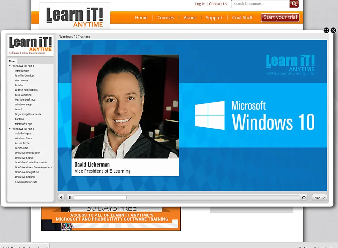Select the OneDrive Integration lesson
Viewport: 338px width, 248px height.
pos(27,172)
